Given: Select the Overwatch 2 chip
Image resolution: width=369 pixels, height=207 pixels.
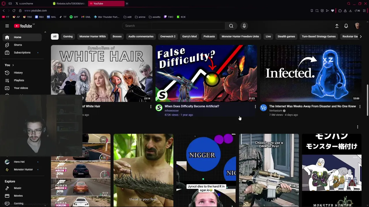Looking at the screenshot, I should pyautogui.click(x=168, y=37).
